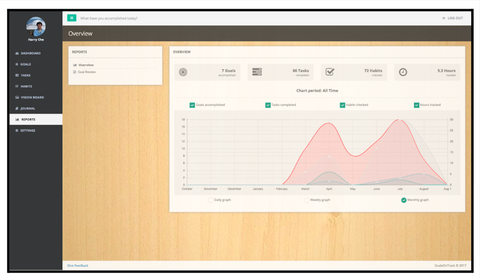Click the Habits checked checkmark icon
Screen dimensions: 480x278
point(330,72)
